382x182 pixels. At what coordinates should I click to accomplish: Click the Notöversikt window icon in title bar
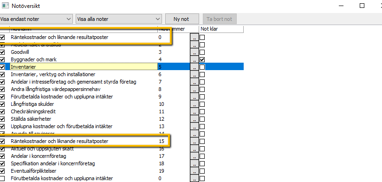point(5,5)
